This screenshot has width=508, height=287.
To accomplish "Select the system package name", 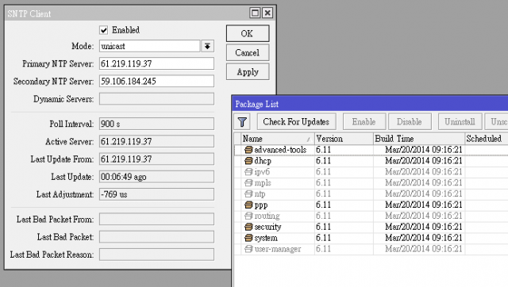I will pyautogui.click(x=266, y=238).
